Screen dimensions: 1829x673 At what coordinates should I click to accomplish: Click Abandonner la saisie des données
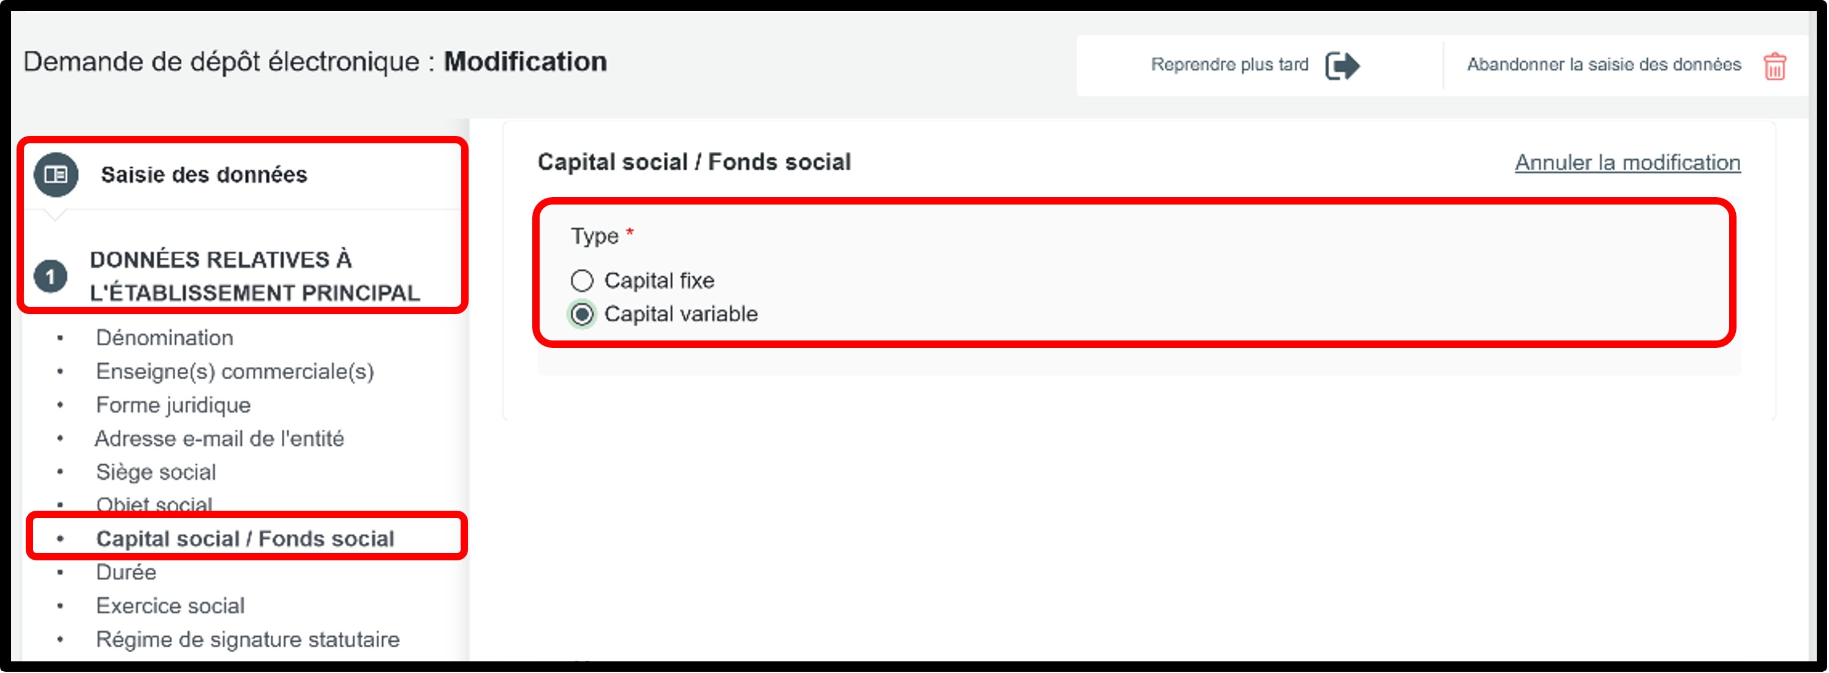coord(1603,64)
